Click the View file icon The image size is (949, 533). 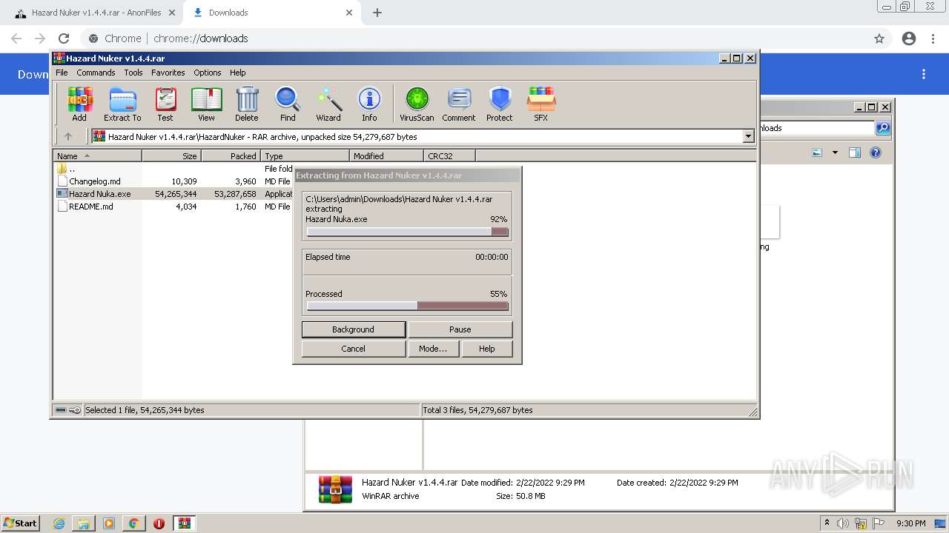[x=206, y=104]
